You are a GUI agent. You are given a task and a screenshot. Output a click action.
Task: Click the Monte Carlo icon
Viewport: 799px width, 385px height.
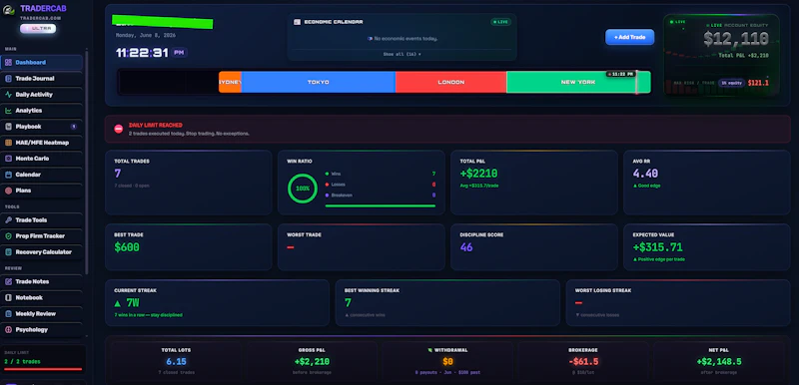pyautogui.click(x=8, y=159)
